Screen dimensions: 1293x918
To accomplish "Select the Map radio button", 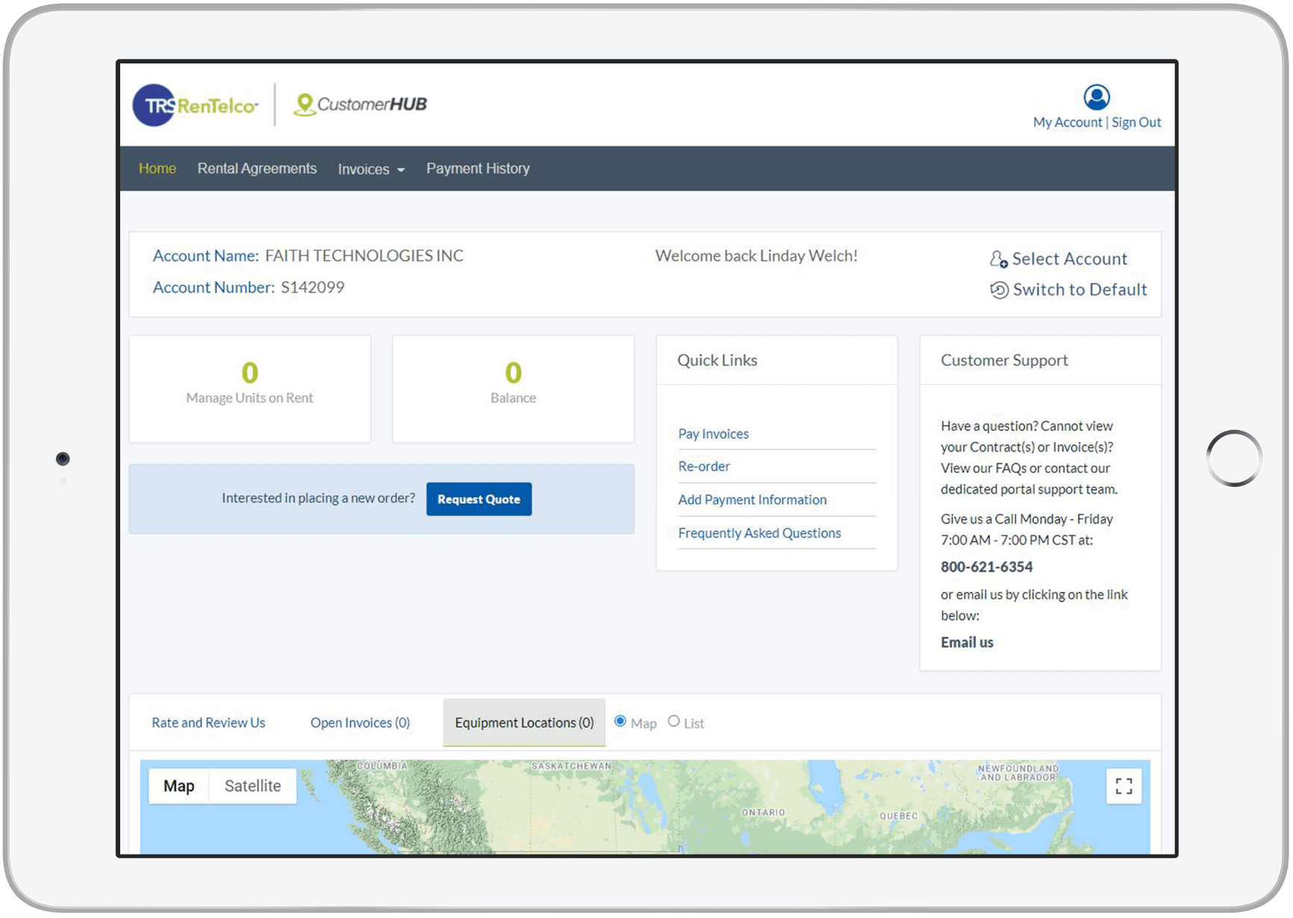I will click(x=620, y=721).
